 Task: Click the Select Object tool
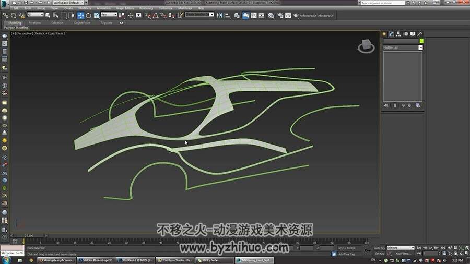coord(48,15)
